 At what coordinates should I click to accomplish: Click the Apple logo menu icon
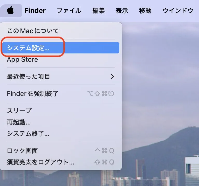(x=11, y=10)
